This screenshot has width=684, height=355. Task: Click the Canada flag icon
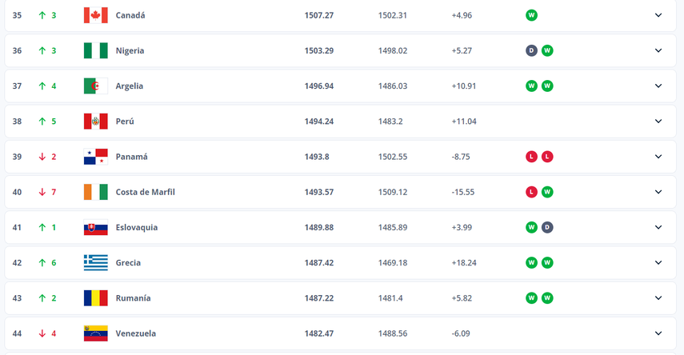point(95,15)
